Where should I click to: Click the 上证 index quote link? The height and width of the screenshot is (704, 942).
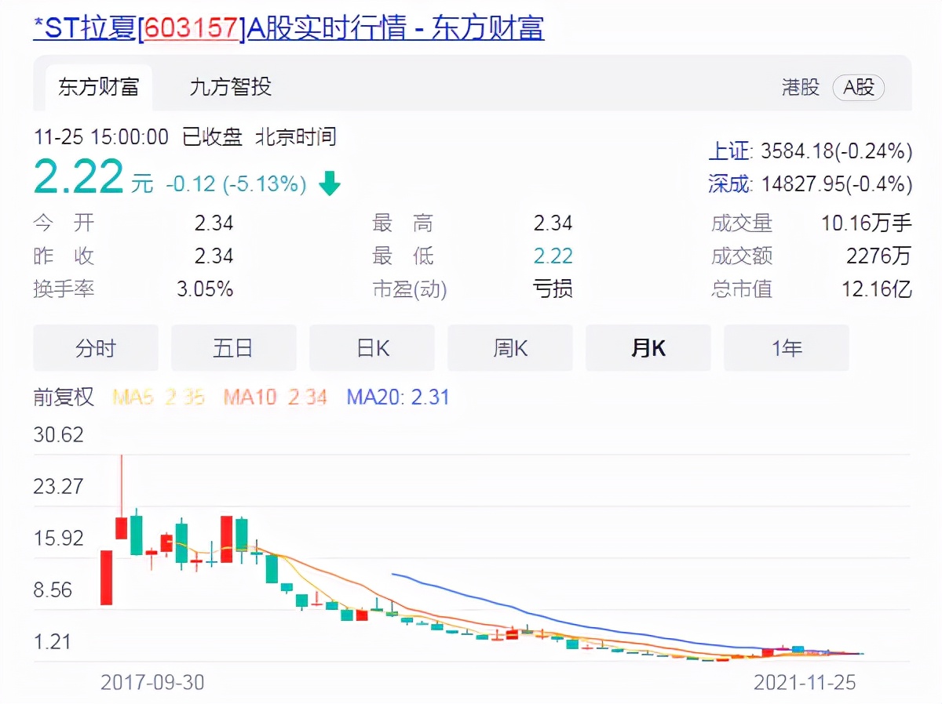click(729, 151)
